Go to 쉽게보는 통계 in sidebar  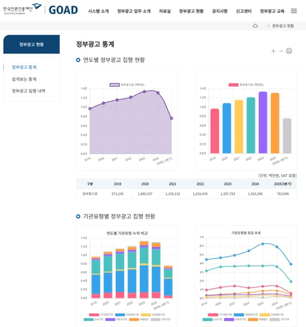click(24, 79)
